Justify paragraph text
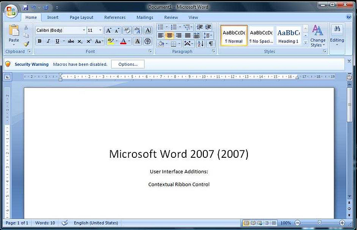Viewport: 357px width, 230px height. [x=187, y=36]
